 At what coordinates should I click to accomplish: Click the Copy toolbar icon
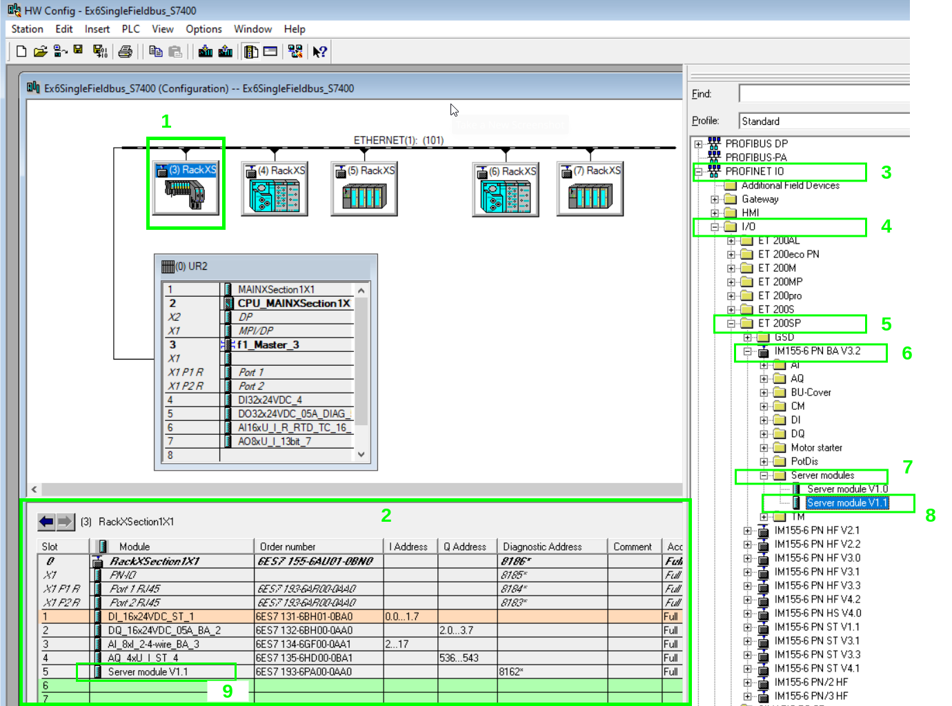(155, 50)
